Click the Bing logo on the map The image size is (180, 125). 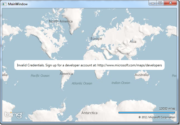pyautogui.click(x=14, y=115)
